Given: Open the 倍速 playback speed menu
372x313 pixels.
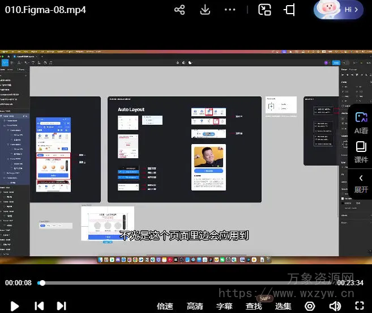Looking at the screenshot, I should [x=165, y=306].
